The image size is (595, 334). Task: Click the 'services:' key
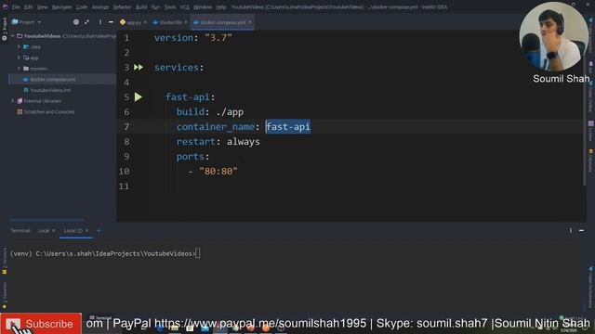coord(178,68)
